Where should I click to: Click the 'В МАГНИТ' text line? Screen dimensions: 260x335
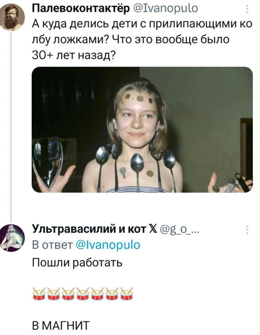[61, 325]
